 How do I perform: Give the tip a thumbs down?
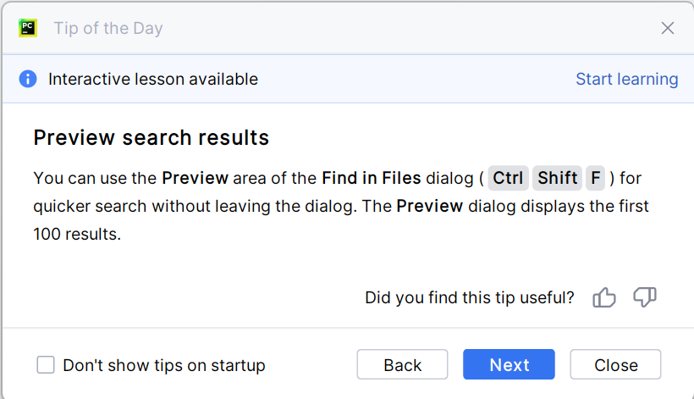645,297
